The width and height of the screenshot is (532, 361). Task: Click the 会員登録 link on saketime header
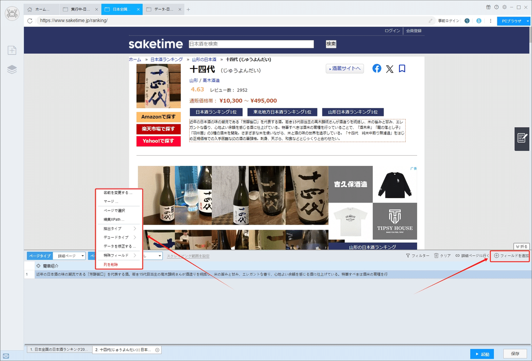point(413,31)
